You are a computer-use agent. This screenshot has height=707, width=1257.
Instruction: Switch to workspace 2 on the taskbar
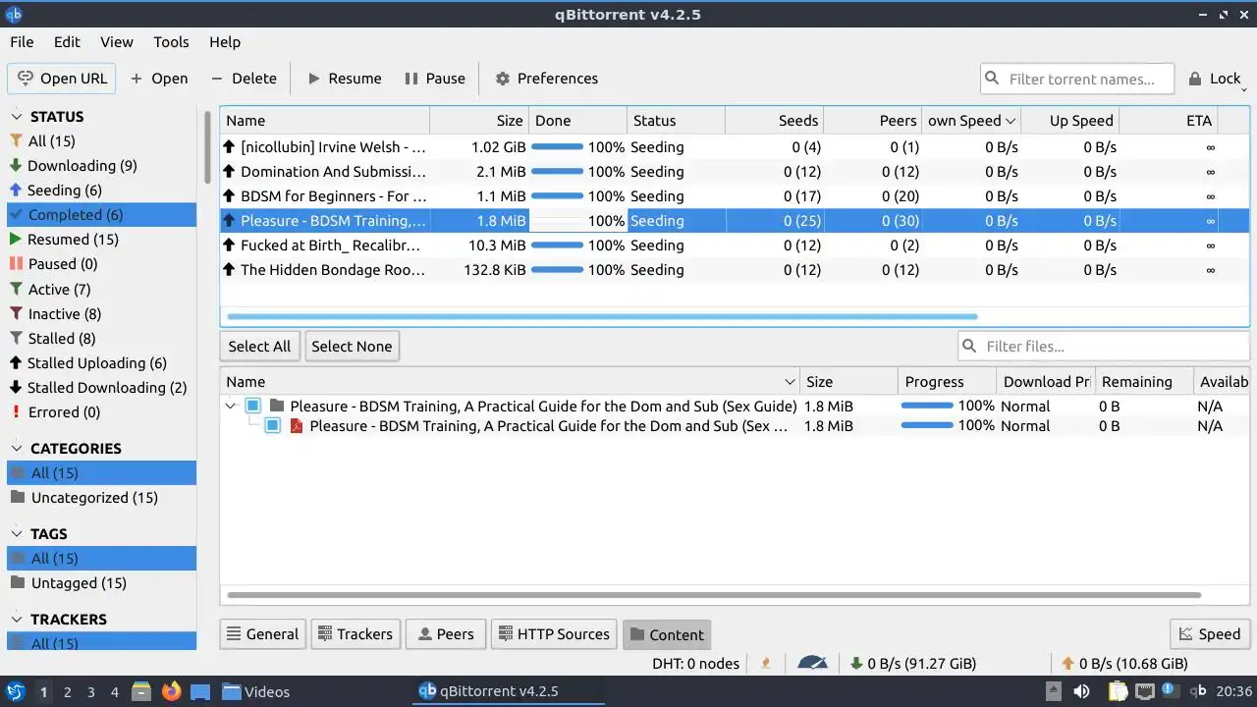(x=68, y=692)
